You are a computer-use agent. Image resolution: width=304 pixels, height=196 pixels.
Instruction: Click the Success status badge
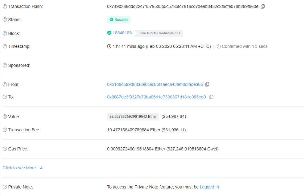(119, 19)
